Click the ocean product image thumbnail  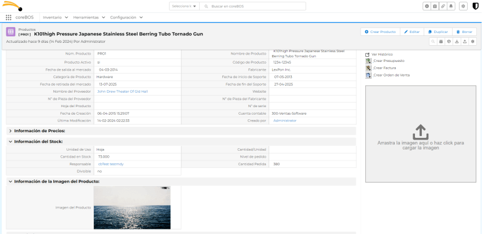point(131,207)
